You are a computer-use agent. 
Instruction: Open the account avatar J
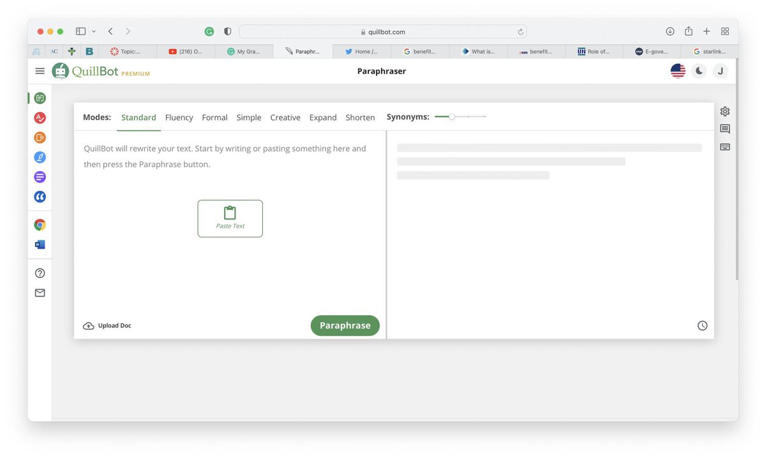tap(720, 71)
